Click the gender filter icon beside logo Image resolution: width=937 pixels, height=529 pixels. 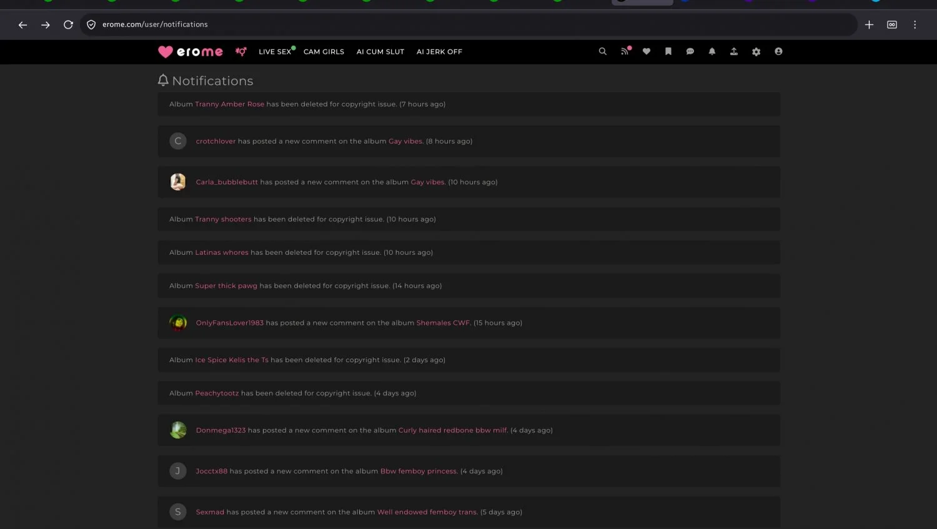(x=241, y=52)
